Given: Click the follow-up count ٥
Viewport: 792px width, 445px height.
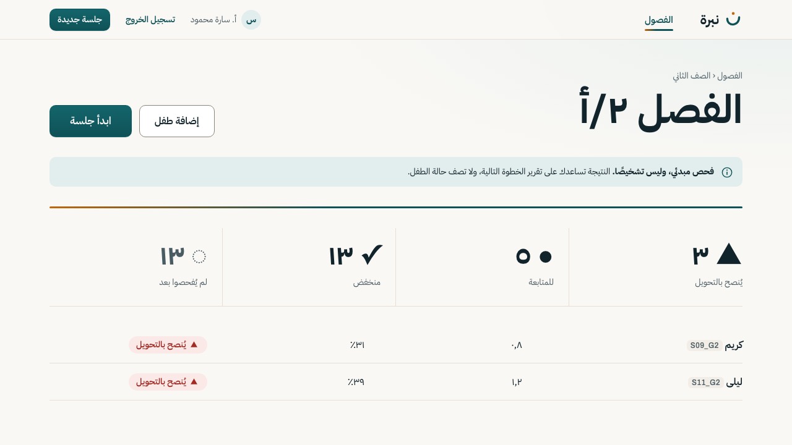Looking at the screenshot, I should coord(523,256).
